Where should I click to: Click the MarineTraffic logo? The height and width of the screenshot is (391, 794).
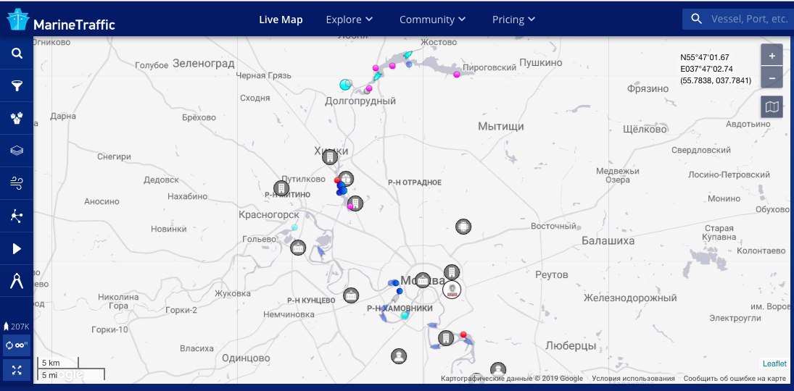[x=61, y=20]
